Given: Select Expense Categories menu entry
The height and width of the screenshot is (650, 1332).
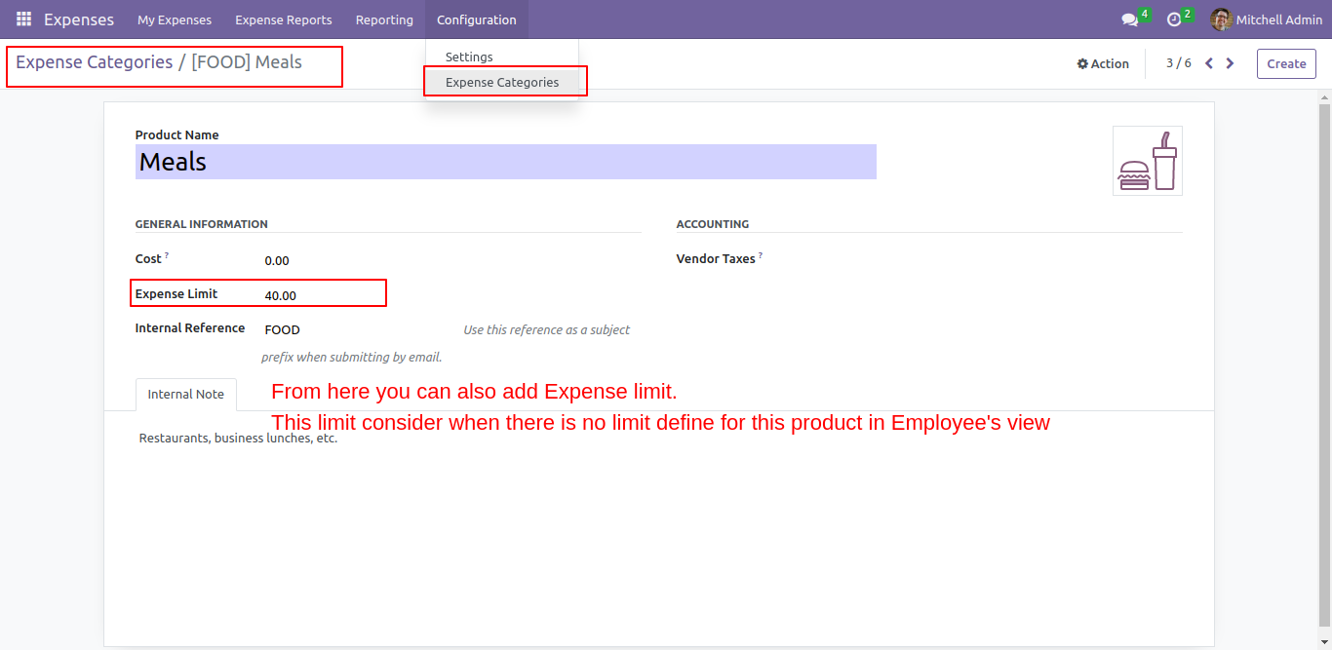Looking at the screenshot, I should [x=502, y=83].
